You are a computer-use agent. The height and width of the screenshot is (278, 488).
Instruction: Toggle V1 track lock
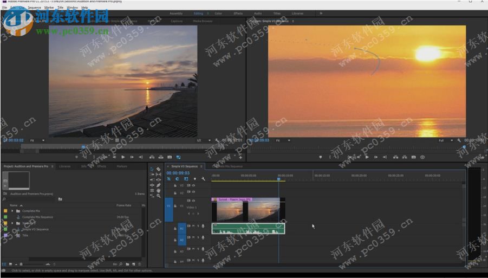175,206
